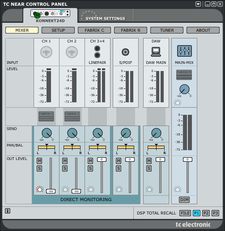
Task: Open the Fabrik C module under CH 1
Action: pyautogui.click(x=46, y=116)
